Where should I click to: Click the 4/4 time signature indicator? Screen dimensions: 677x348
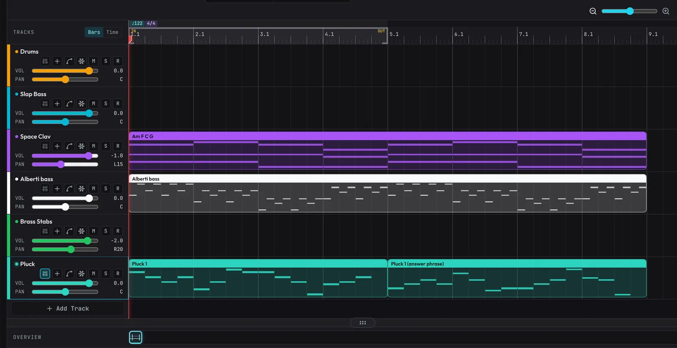coord(151,23)
